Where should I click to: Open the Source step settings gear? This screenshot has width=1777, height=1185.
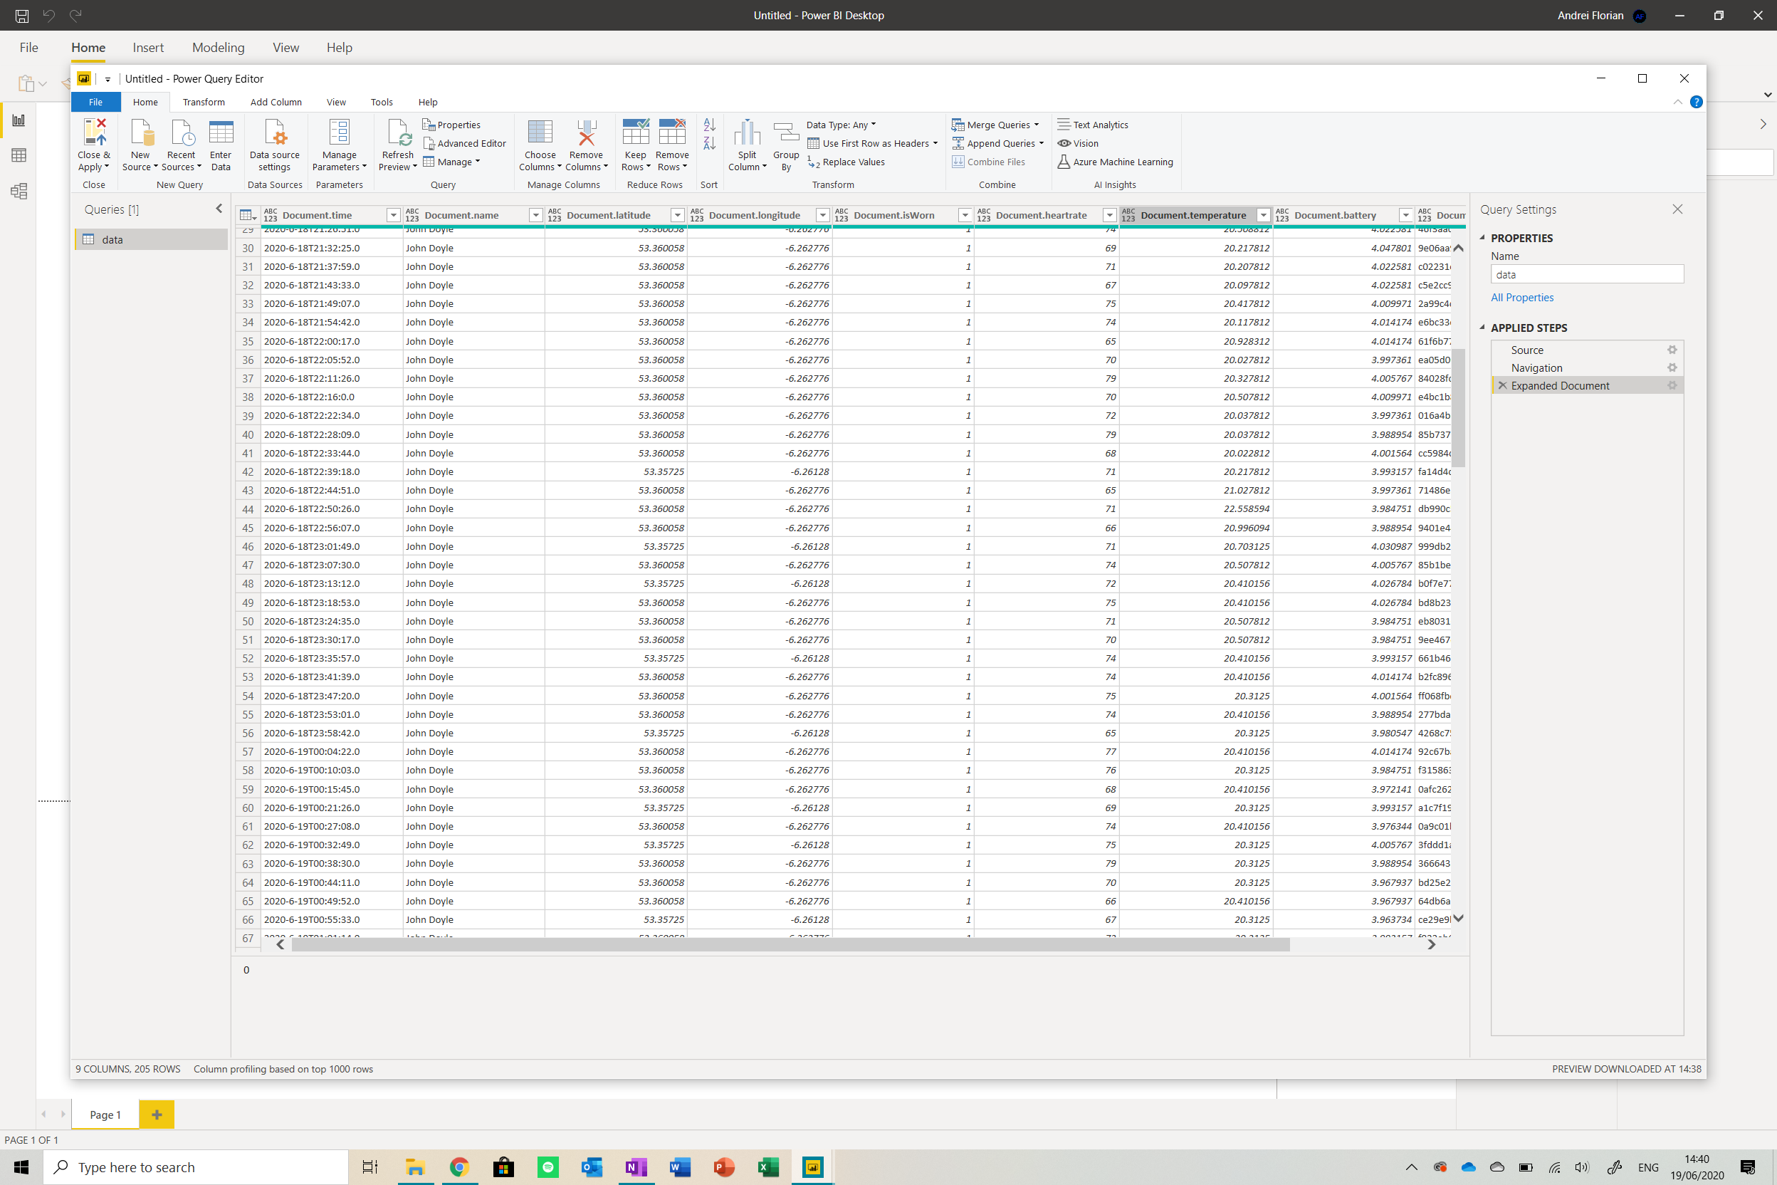[1672, 350]
